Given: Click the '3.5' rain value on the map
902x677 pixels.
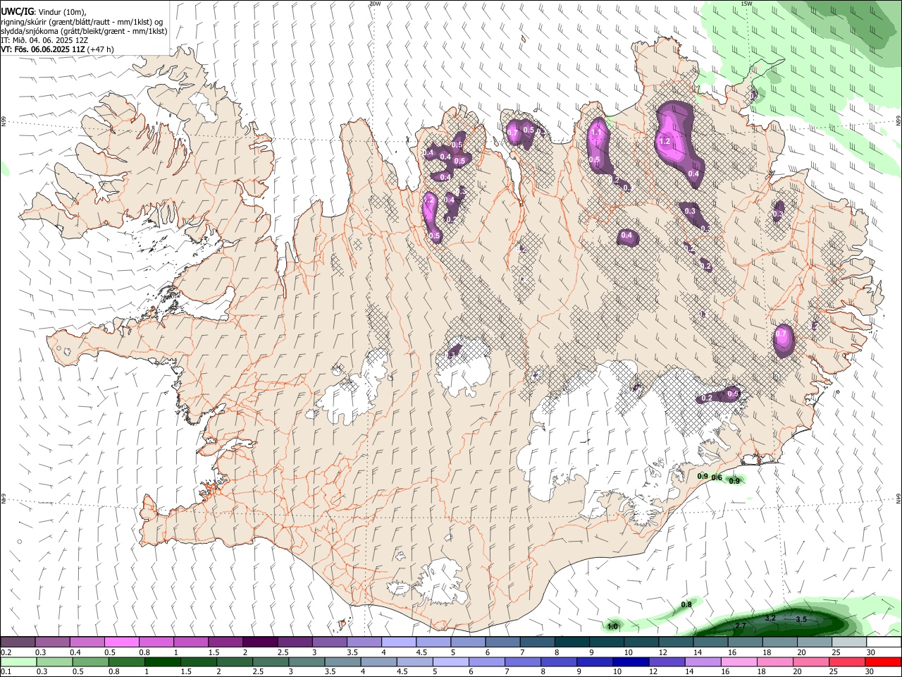Looking at the screenshot, I should tap(801, 619).
